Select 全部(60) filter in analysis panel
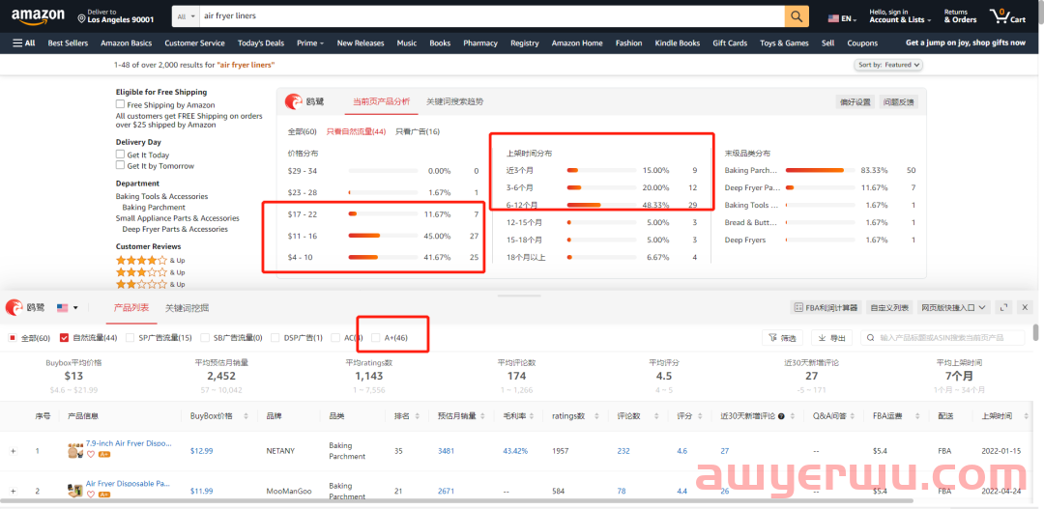This screenshot has height=509, width=1044. pos(303,131)
